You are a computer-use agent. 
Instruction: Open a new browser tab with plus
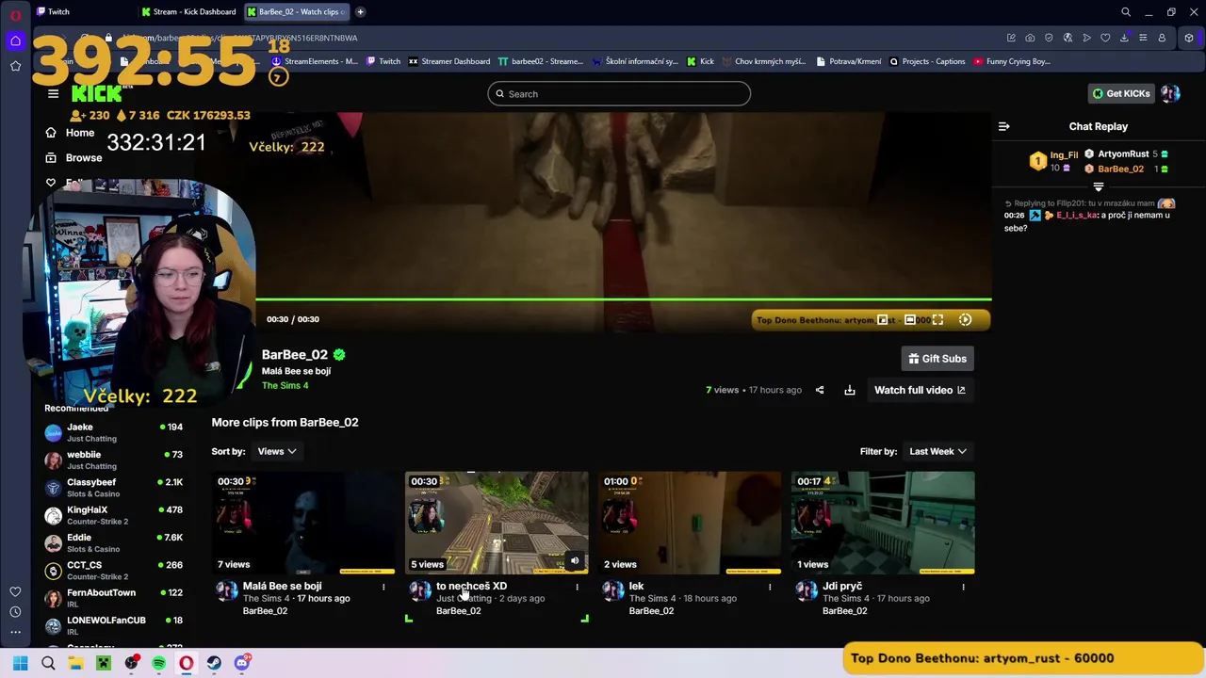coord(360,12)
